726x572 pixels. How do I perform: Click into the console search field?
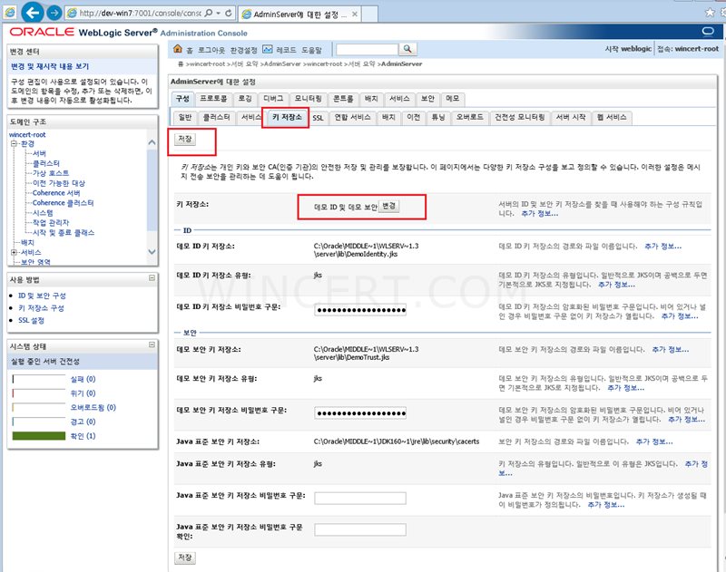coord(368,49)
